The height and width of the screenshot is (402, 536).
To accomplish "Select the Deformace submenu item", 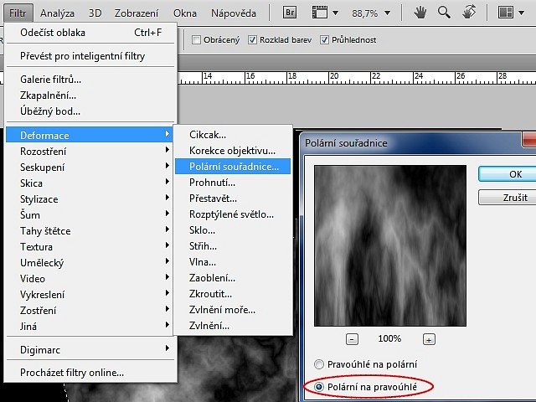I will pyautogui.click(x=91, y=135).
